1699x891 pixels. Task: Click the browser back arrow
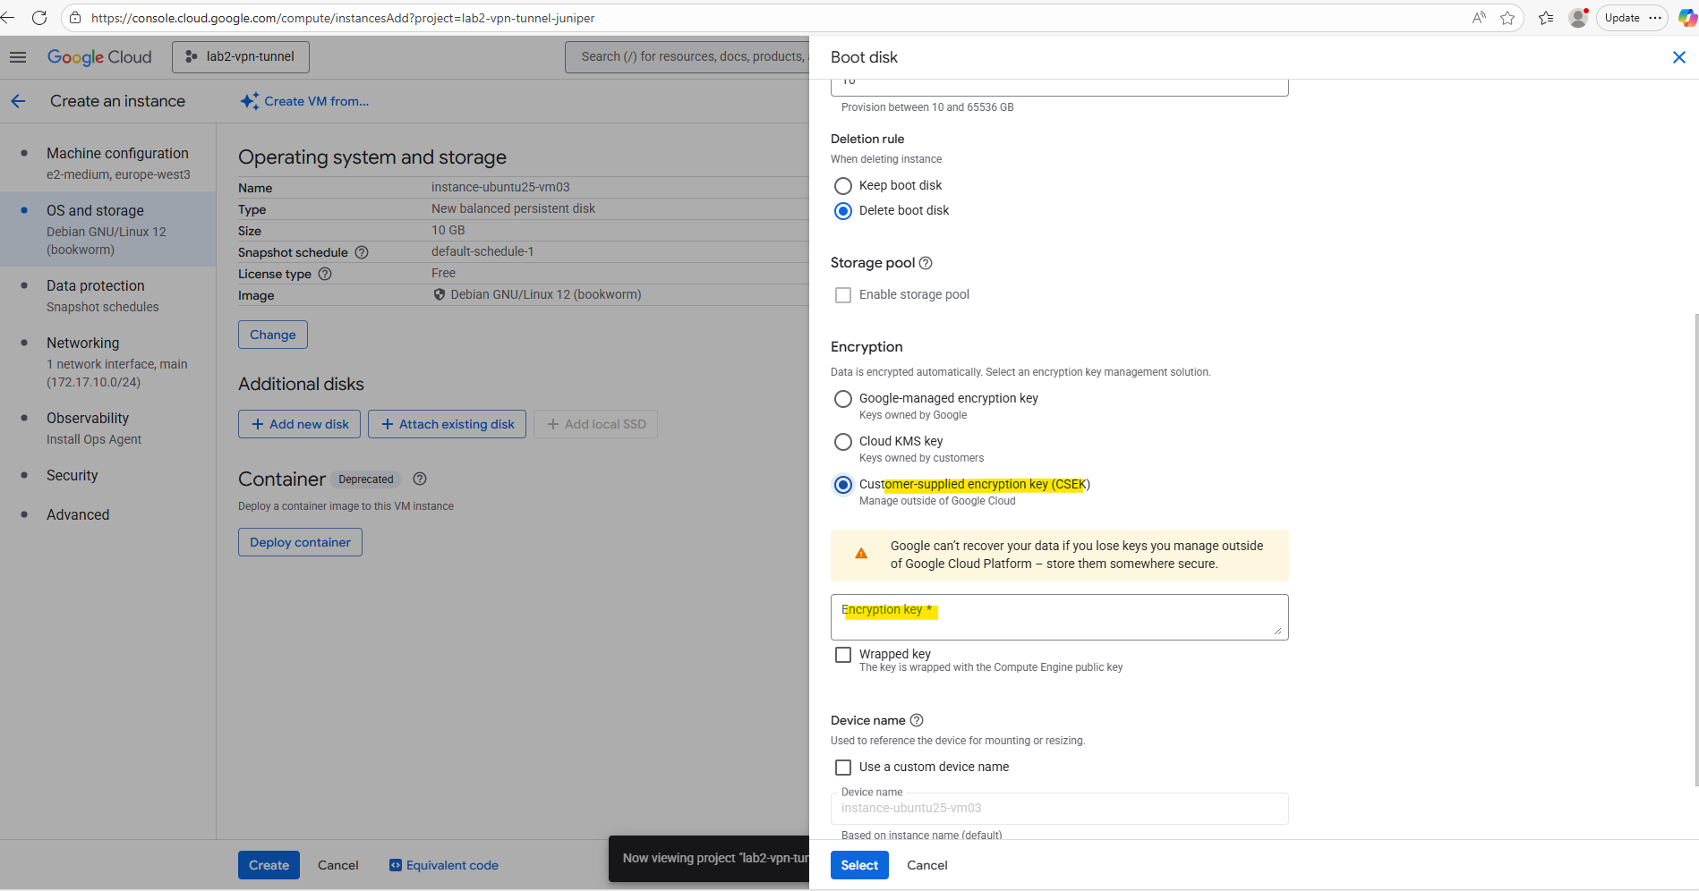point(7,18)
